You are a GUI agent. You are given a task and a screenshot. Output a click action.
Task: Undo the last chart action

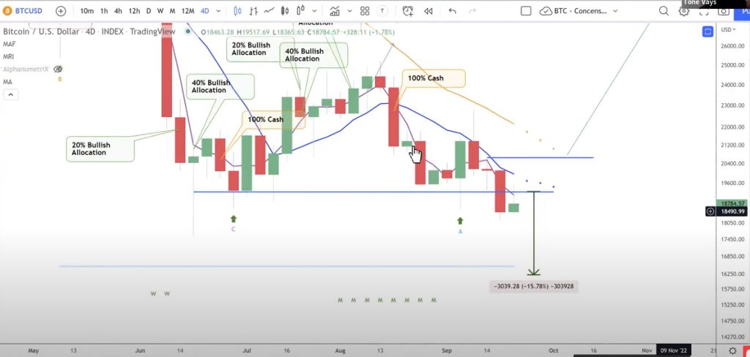tap(453, 11)
